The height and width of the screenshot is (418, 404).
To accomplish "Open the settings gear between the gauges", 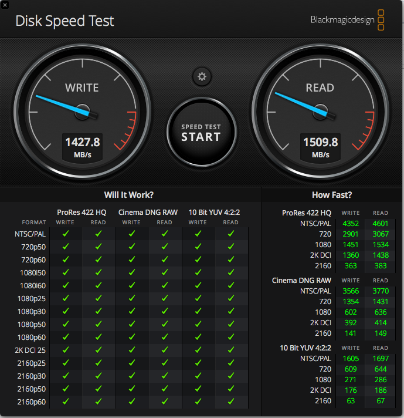I will coord(202,77).
